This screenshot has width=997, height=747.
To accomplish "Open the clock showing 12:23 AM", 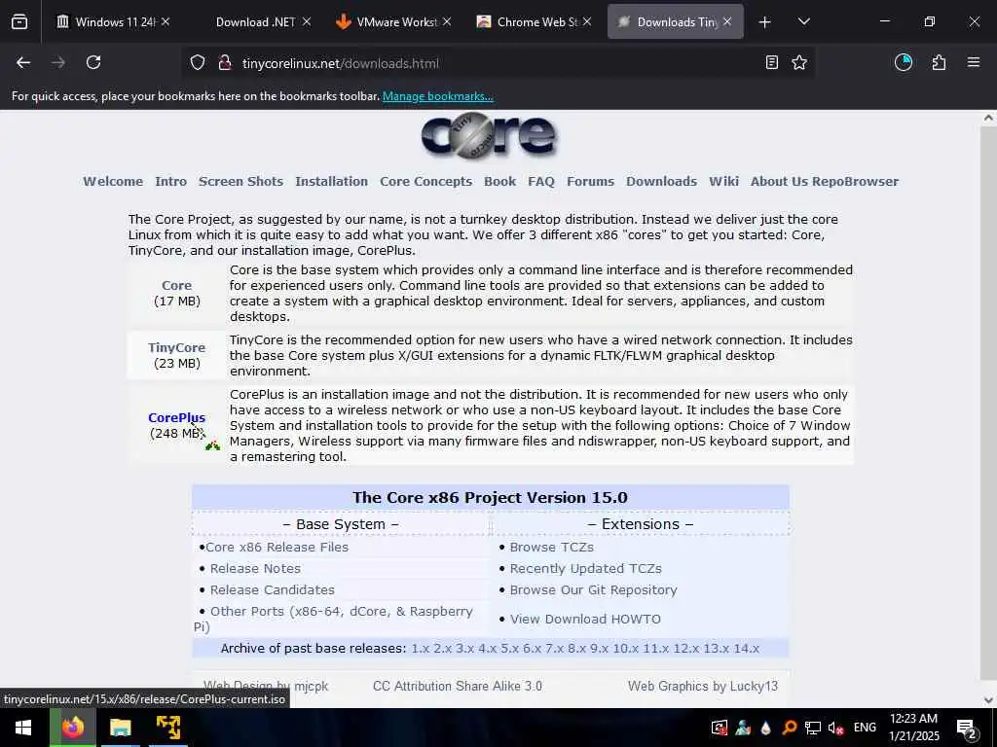I will click(x=913, y=728).
